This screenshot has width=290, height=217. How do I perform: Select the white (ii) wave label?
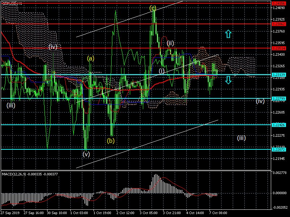point(170,43)
